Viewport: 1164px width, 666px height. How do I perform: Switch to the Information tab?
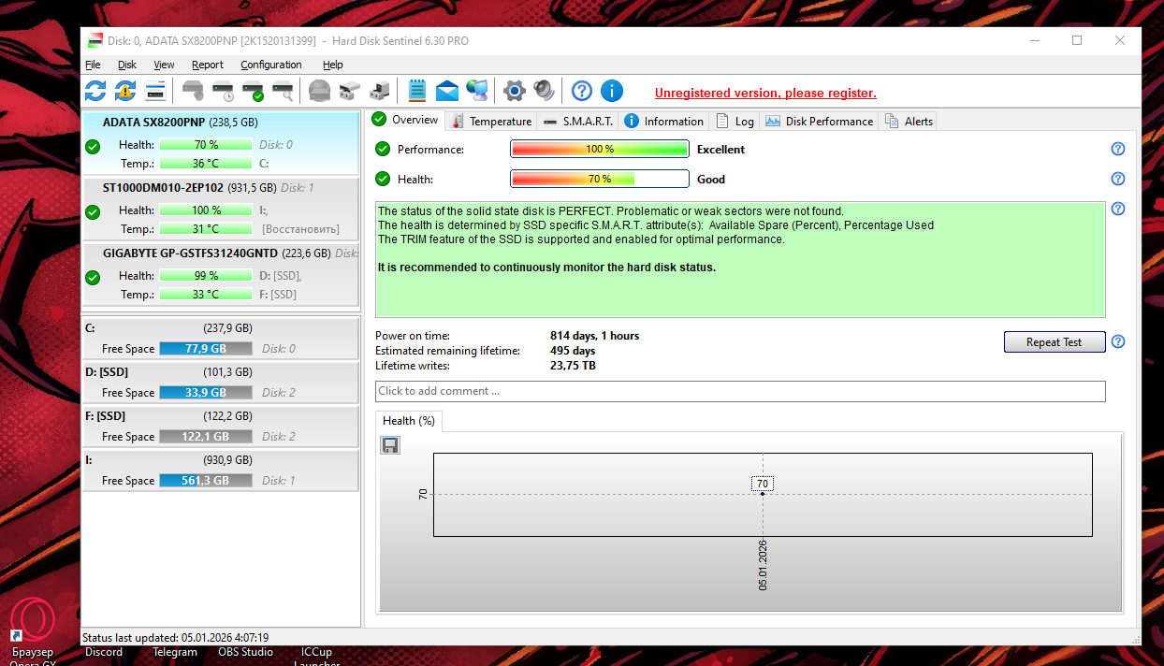(x=663, y=121)
